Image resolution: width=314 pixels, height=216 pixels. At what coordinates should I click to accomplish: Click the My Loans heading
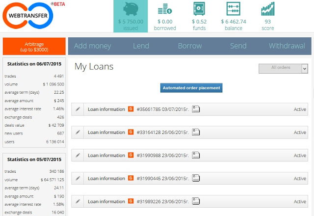coord(94,67)
